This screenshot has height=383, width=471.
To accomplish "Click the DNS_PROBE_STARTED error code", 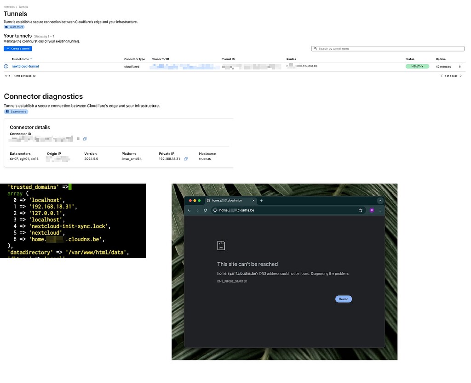I will coord(232,282).
